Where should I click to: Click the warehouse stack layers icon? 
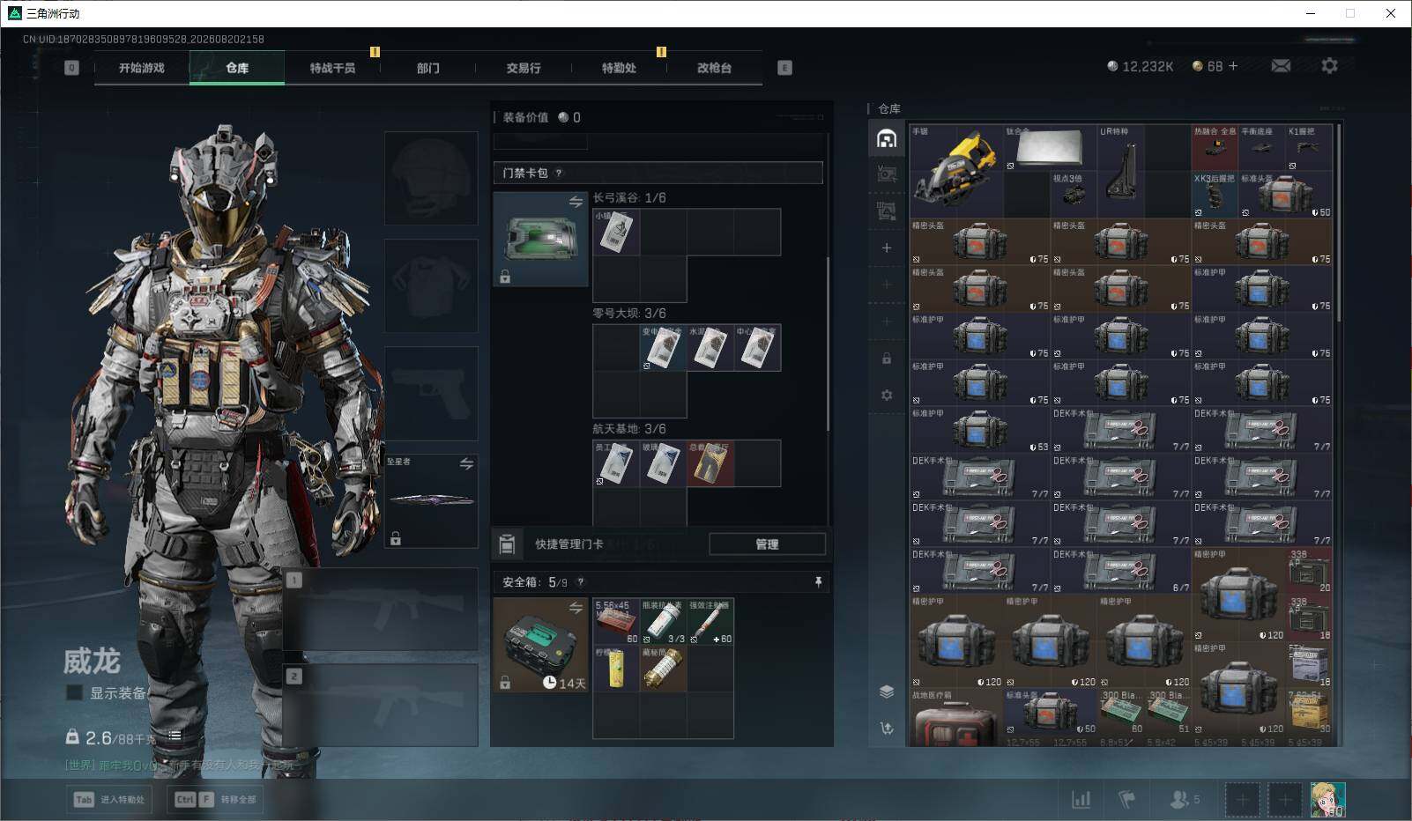tap(887, 692)
